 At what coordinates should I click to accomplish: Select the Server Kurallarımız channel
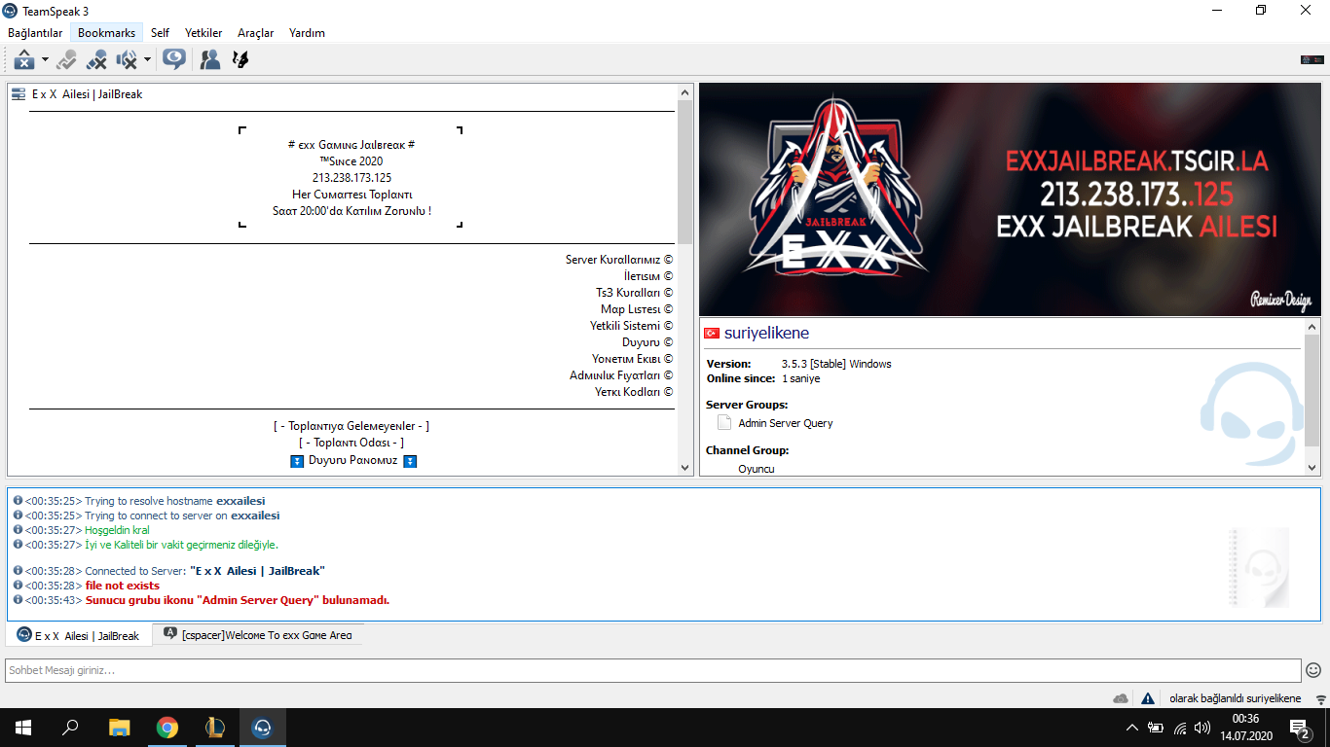619,260
